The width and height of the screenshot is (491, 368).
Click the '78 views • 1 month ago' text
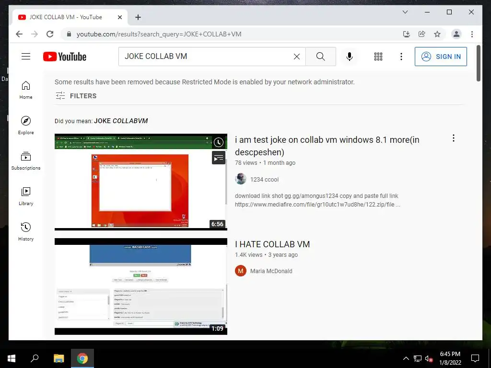click(265, 163)
